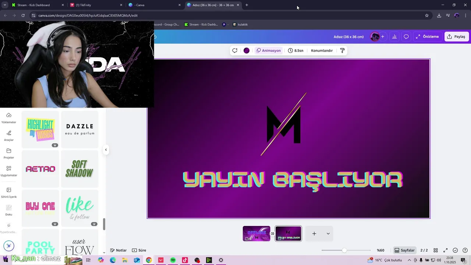Open TikTok app from the taskbar
The image size is (471, 265).
[x=185, y=260]
